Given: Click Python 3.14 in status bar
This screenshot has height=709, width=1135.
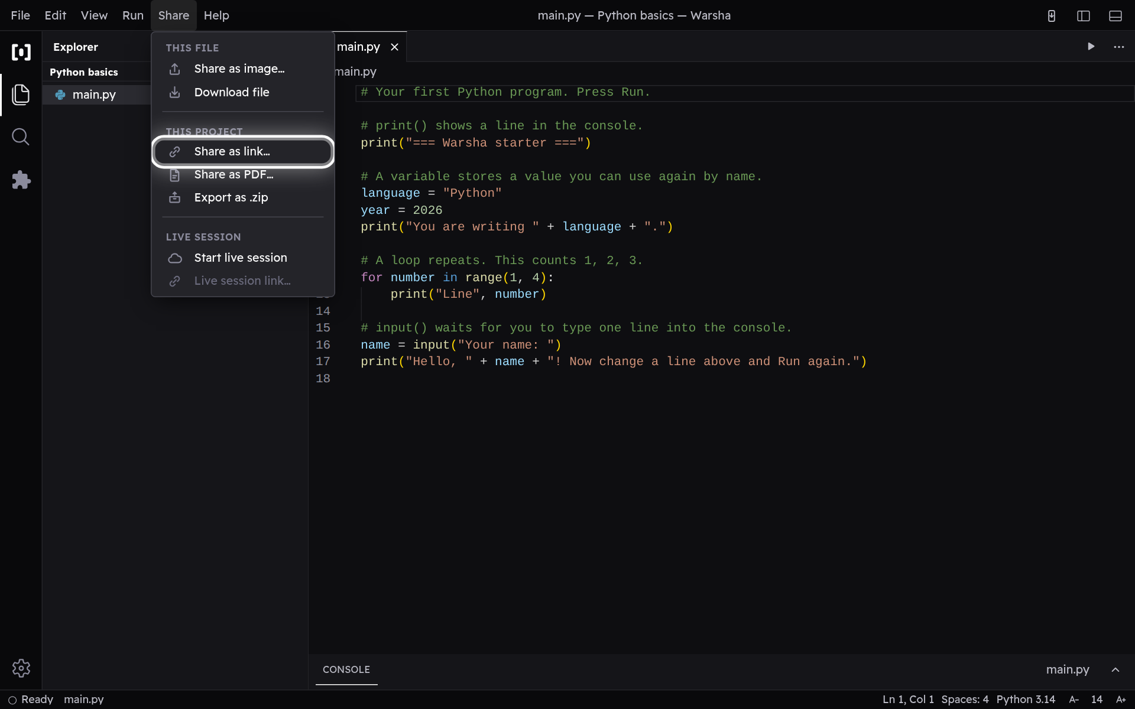Looking at the screenshot, I should pos(1026,700).
